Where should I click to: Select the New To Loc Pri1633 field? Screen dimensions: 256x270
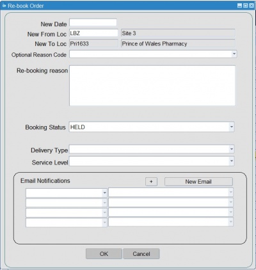point(93,44)
